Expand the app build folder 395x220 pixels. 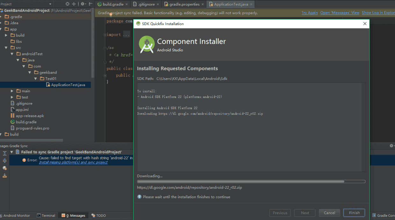(x=6, y=35)
